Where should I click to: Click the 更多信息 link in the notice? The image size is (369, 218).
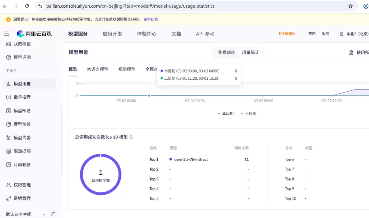click(x=151, y=19)
